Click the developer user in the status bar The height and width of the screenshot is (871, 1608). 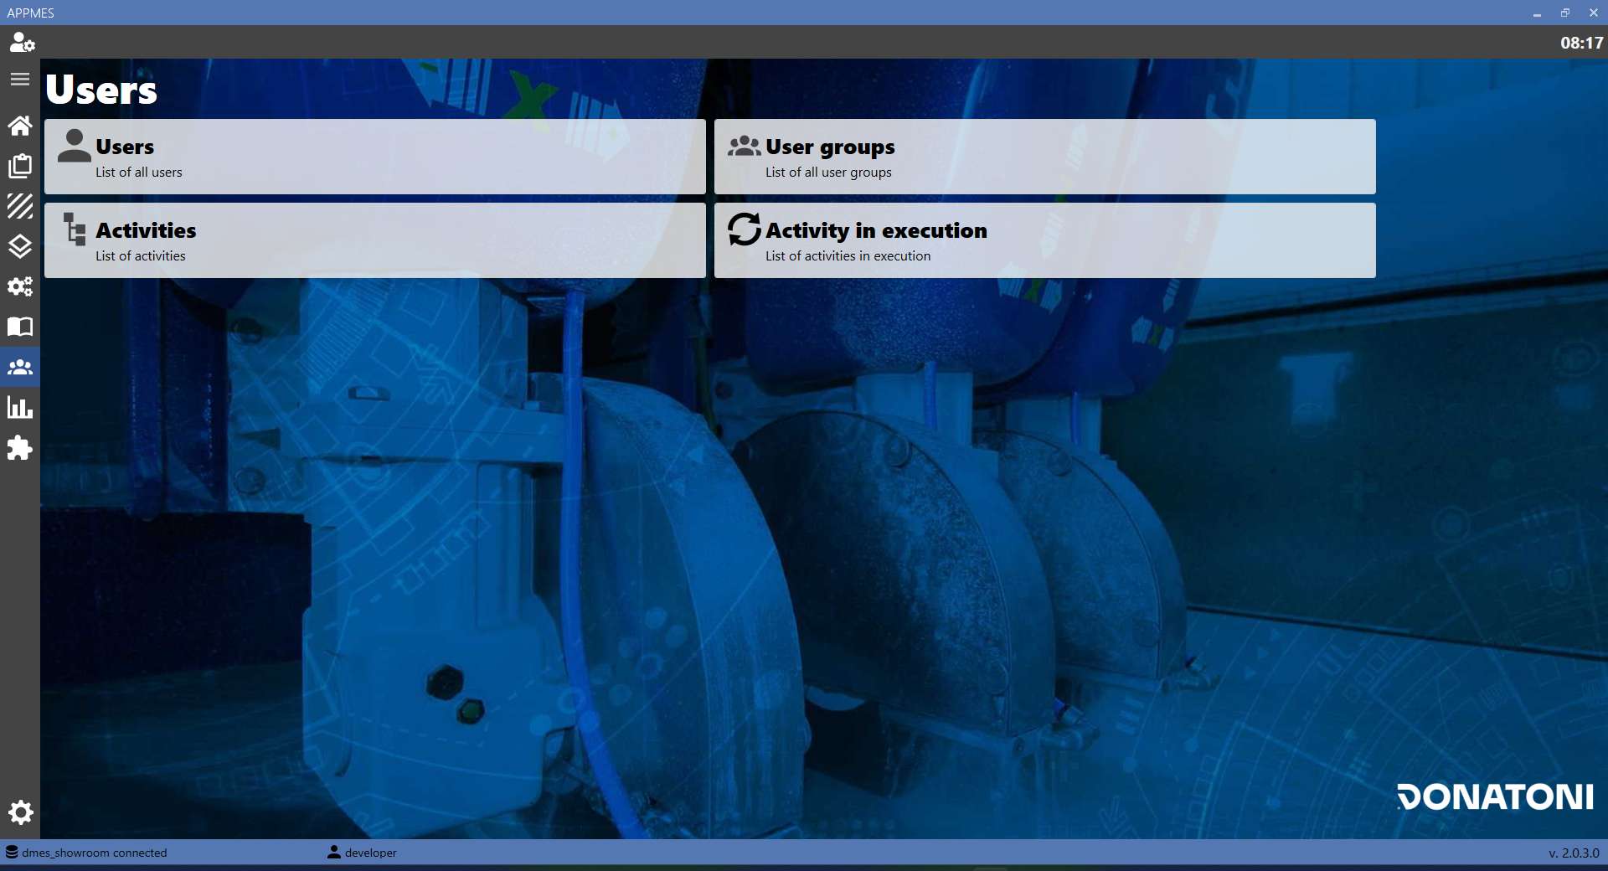[x=363, y=853]
